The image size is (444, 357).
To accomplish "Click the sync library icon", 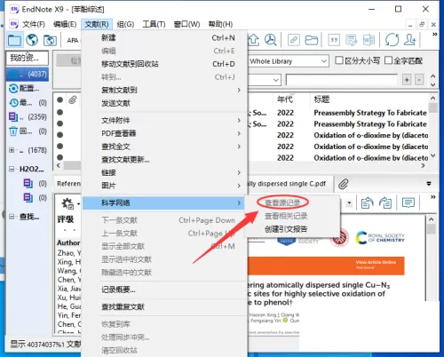I will coord(392,40).
